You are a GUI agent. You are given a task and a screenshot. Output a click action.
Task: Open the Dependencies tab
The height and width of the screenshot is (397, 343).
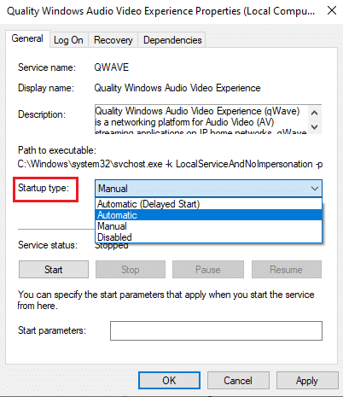(172, 40)
